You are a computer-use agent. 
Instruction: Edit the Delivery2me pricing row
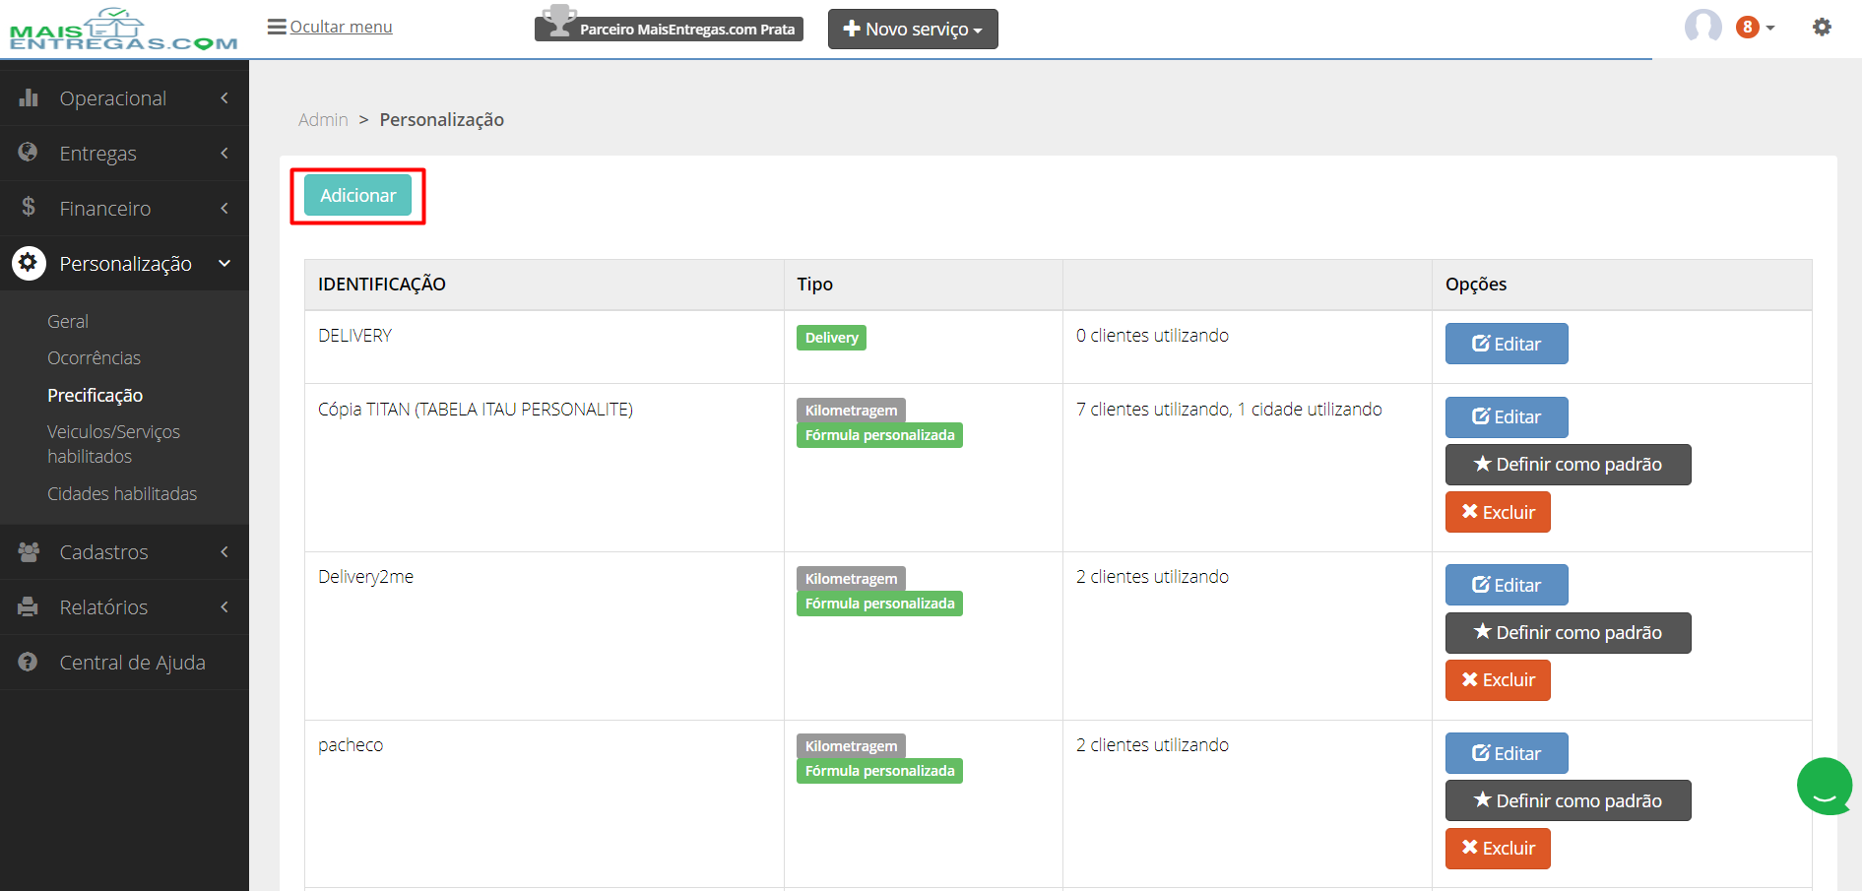[1507, 585]
